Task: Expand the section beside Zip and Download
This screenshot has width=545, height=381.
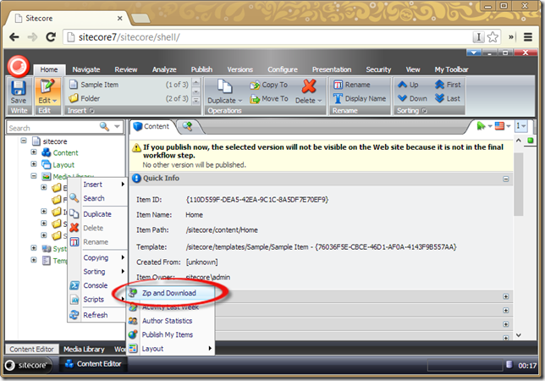Action: [506, 296]
